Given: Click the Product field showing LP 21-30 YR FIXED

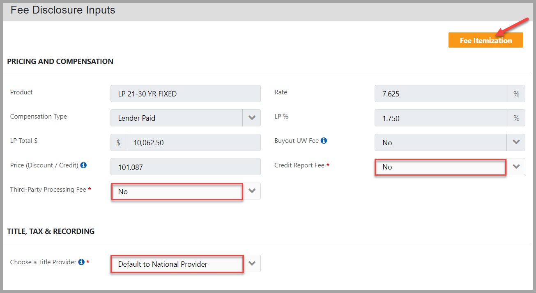Looking at the screenshot, I should click(x=185, y=94).
